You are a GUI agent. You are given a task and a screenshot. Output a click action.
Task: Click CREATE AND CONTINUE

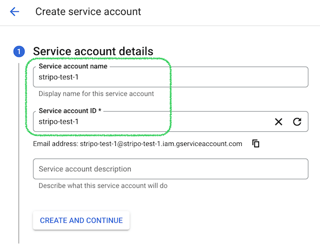pos(81,220)
